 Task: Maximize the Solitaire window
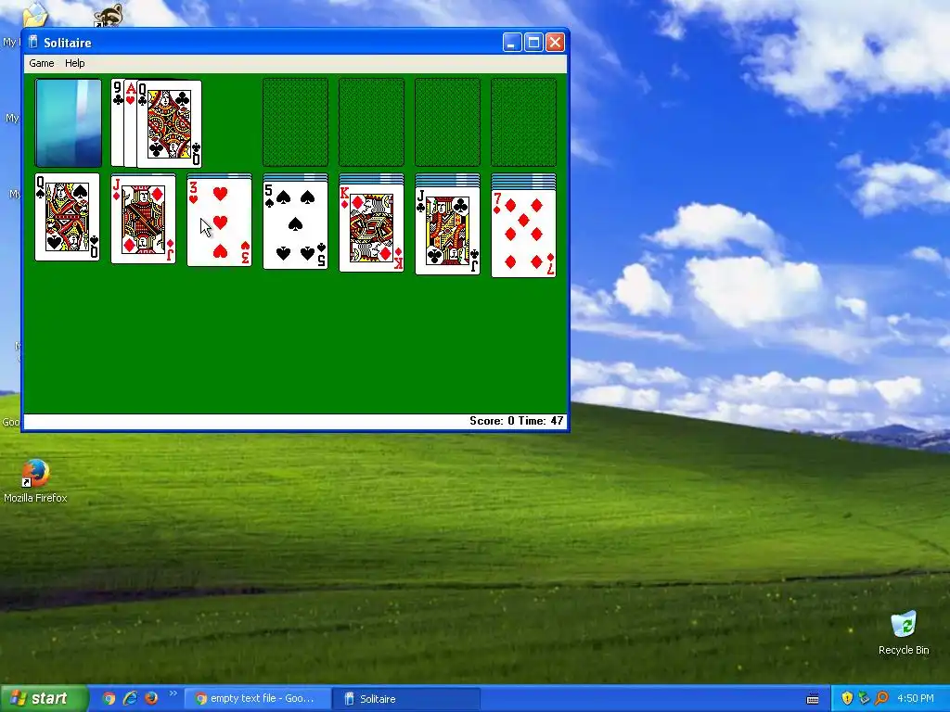click(533, 42)
